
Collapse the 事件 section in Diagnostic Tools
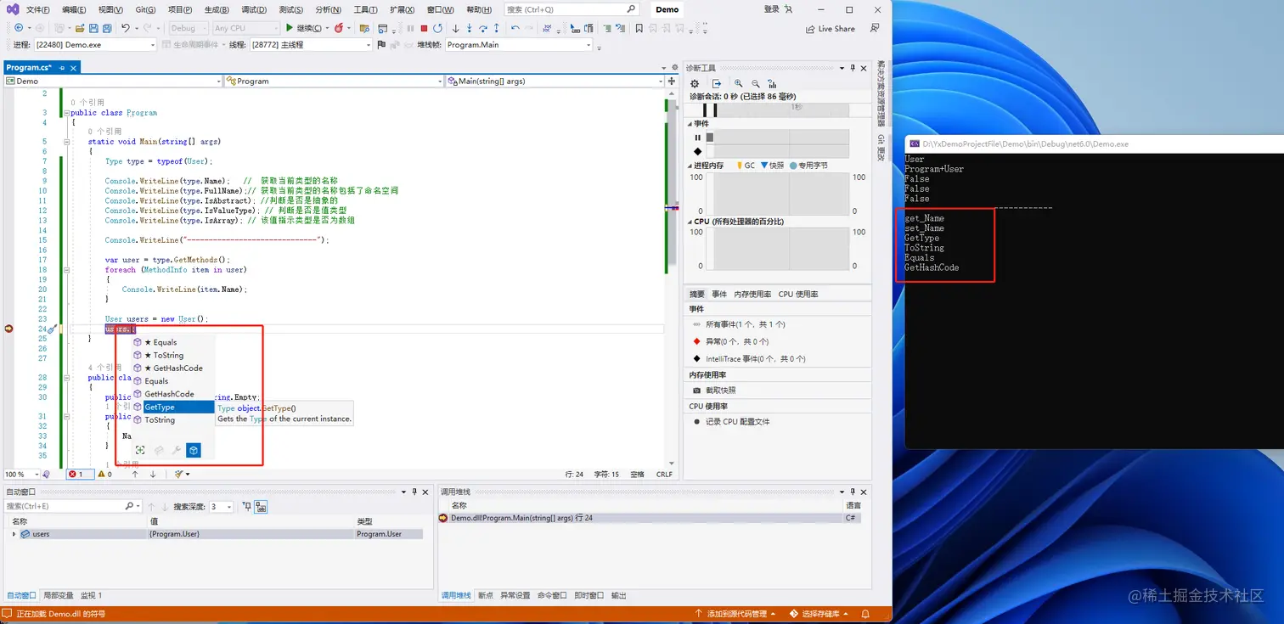point(690,123)
